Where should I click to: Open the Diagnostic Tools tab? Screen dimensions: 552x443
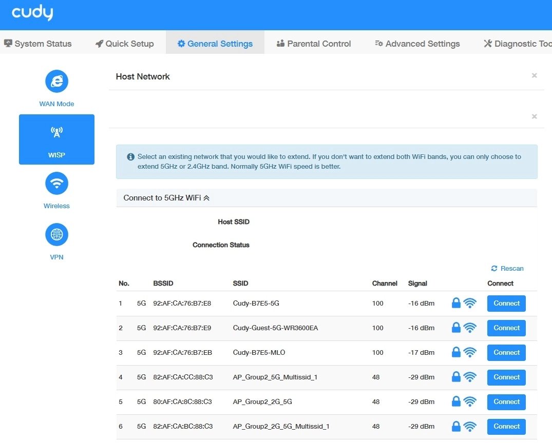click(x=518, y=44)
